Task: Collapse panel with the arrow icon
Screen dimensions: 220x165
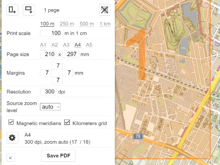Action: [11, 157]
